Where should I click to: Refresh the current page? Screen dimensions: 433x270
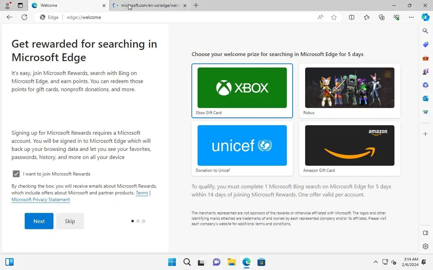[24, 17]
